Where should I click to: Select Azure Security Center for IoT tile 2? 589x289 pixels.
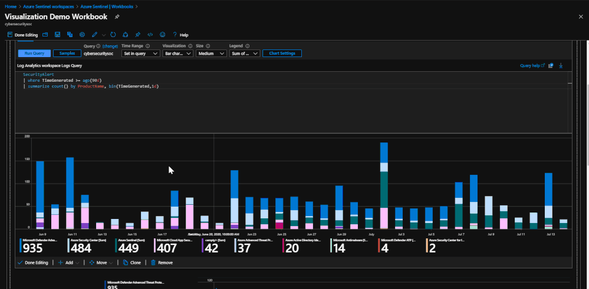pyautogui.click(x=445, y=245)
